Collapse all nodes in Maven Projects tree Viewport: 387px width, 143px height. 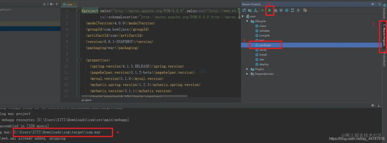[x=298, y=10]
